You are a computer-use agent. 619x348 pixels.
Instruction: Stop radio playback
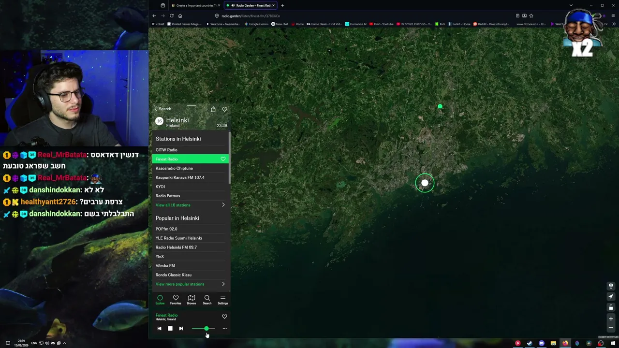coord(170,329)
